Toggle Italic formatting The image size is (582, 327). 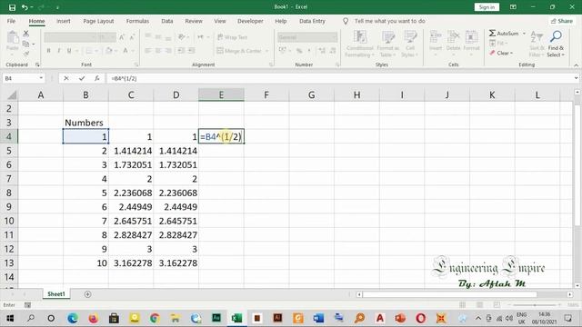[x=58, y=51]
